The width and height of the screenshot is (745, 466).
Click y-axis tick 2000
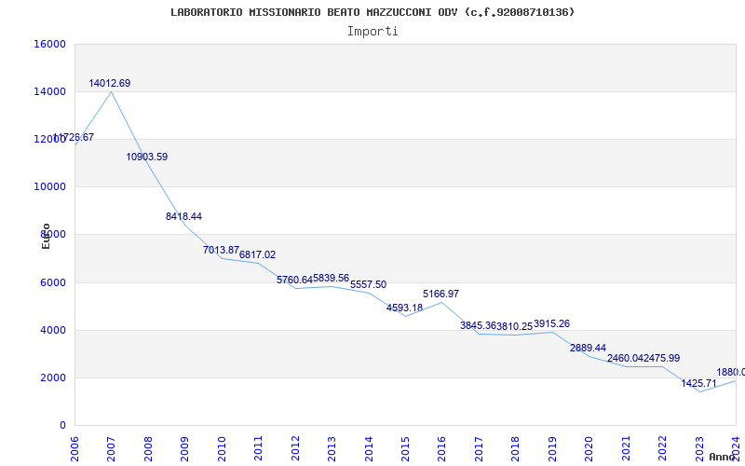53,377
